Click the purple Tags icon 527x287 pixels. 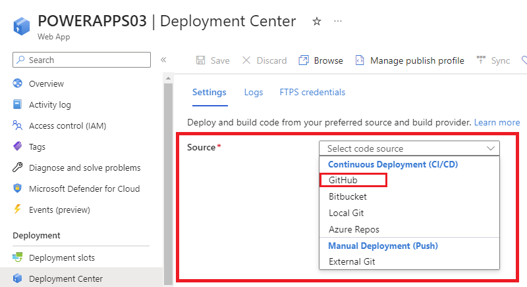point(18,146)
